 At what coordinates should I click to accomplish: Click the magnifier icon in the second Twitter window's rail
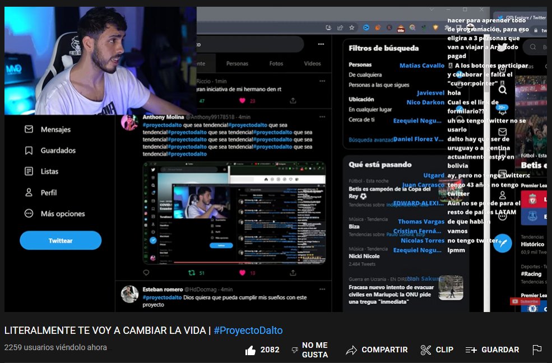tap(503, 90)
